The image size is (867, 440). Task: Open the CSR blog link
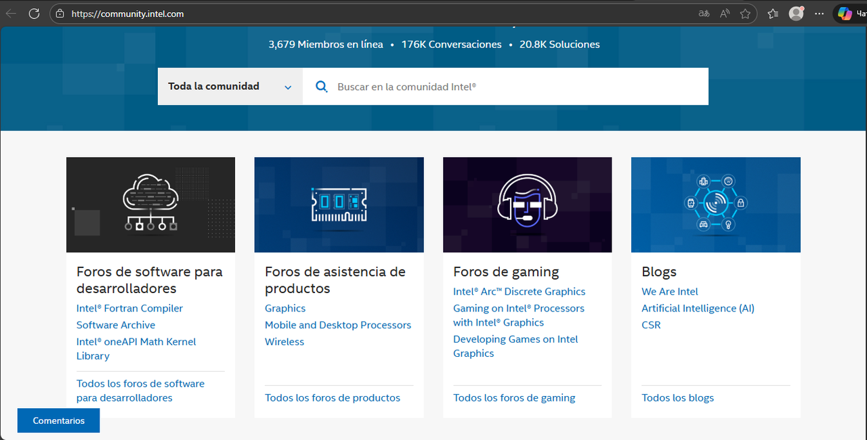click(651, 325)
